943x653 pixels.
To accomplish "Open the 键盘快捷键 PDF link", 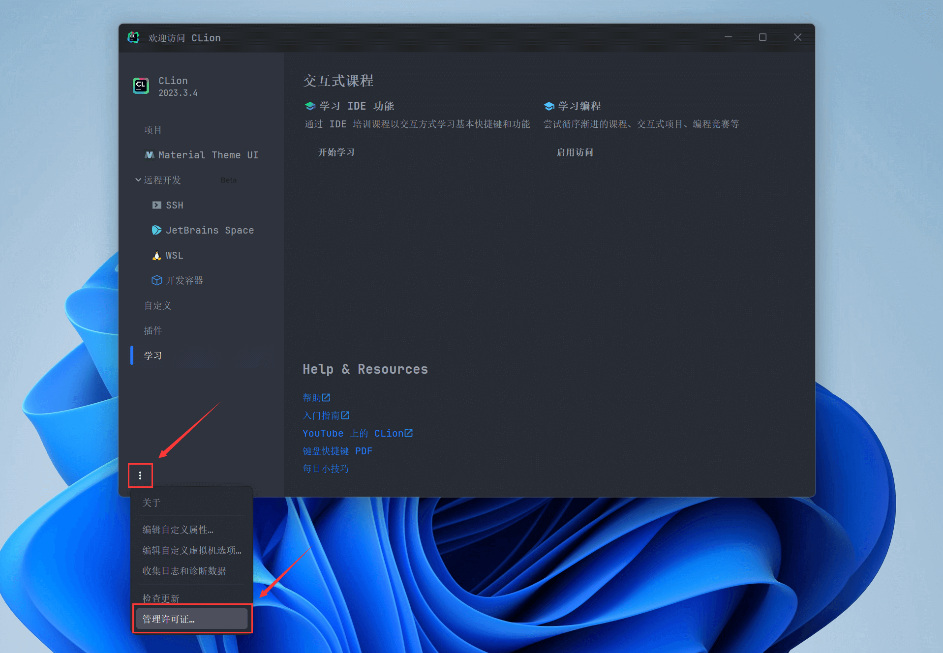I will pyautogui.click(x=337, y=450).
